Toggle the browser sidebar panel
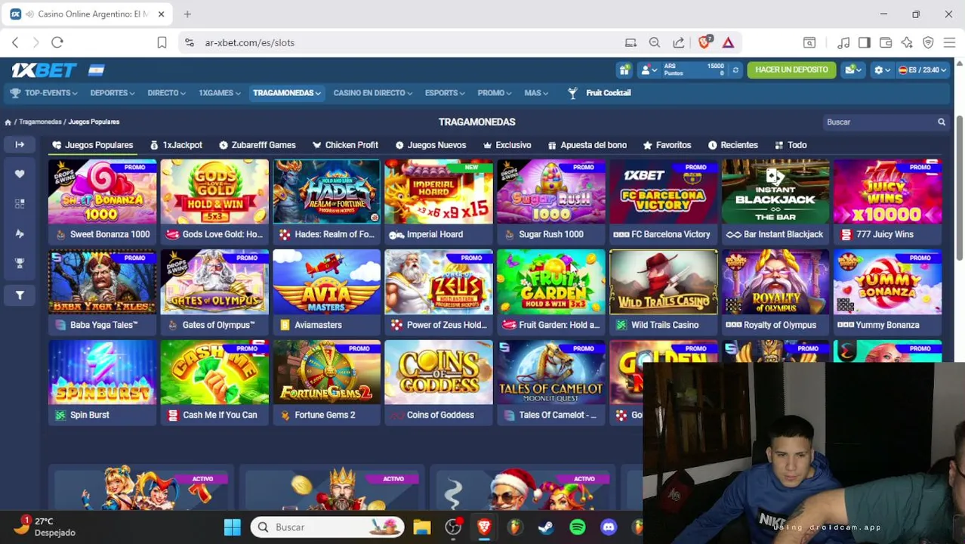Viewport: 965px width, 544px height. (865, 42)
